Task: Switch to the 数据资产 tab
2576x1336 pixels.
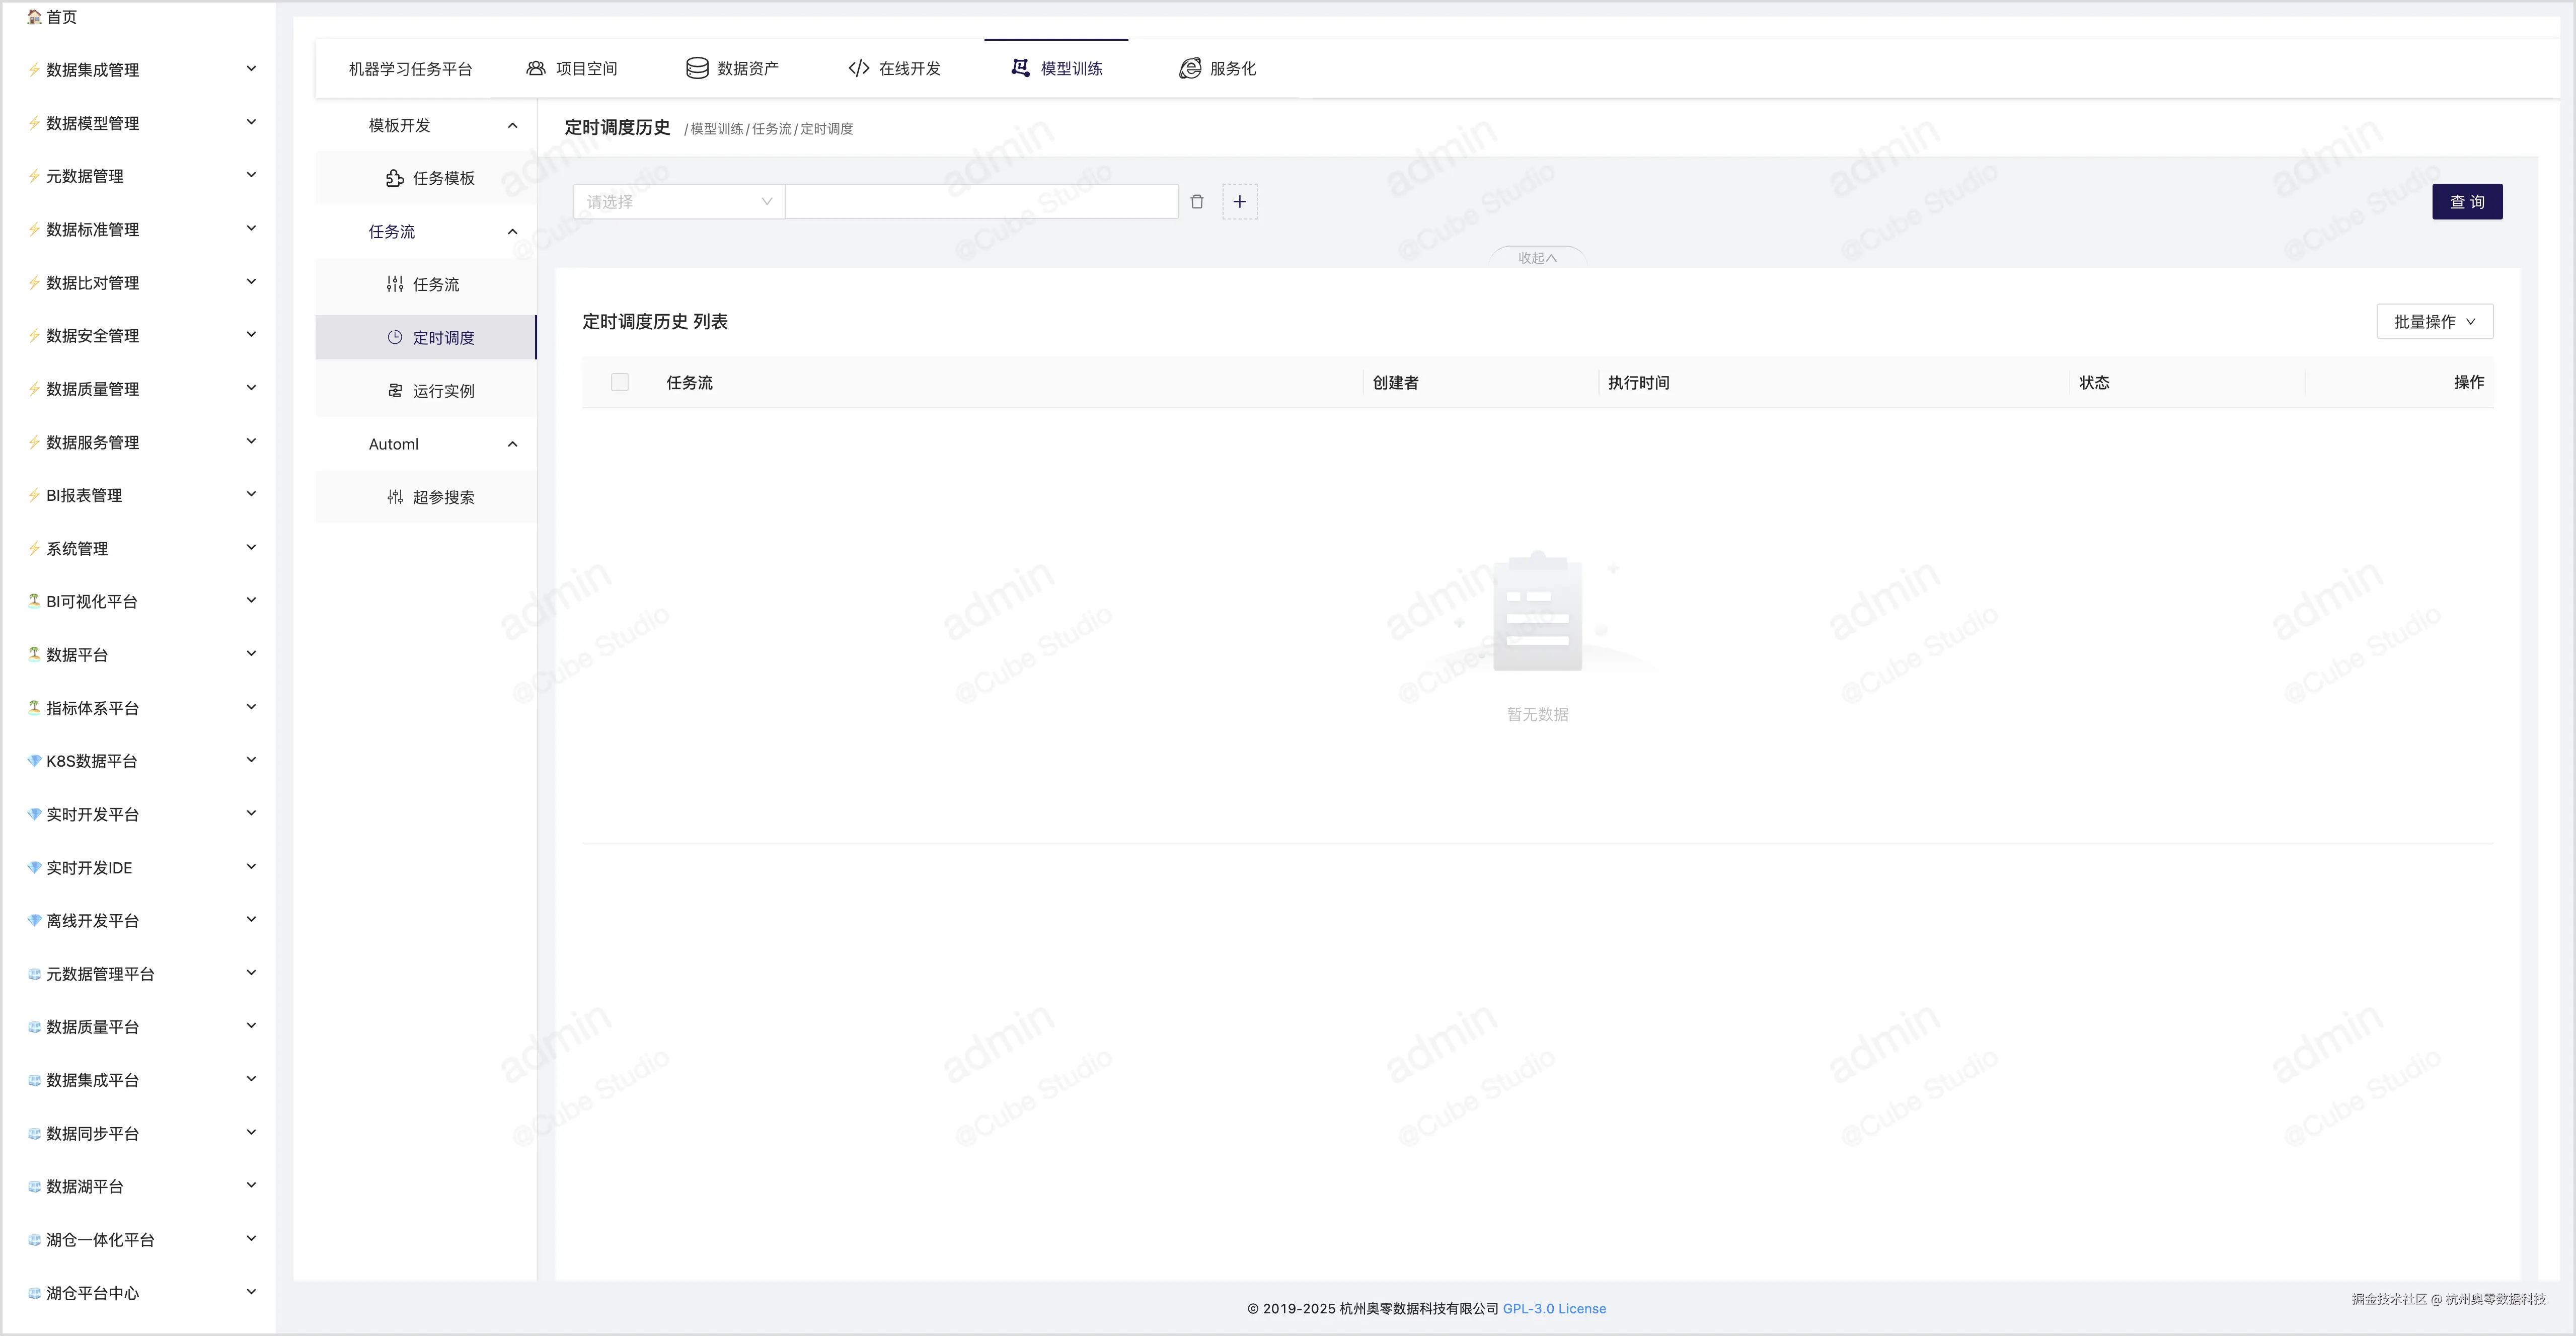Action: pyautogui.click(x=732, y=69)
